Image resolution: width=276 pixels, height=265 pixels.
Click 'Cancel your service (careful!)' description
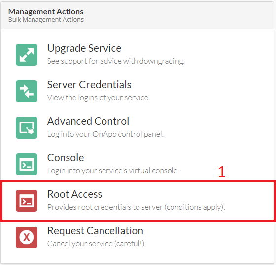97,244
